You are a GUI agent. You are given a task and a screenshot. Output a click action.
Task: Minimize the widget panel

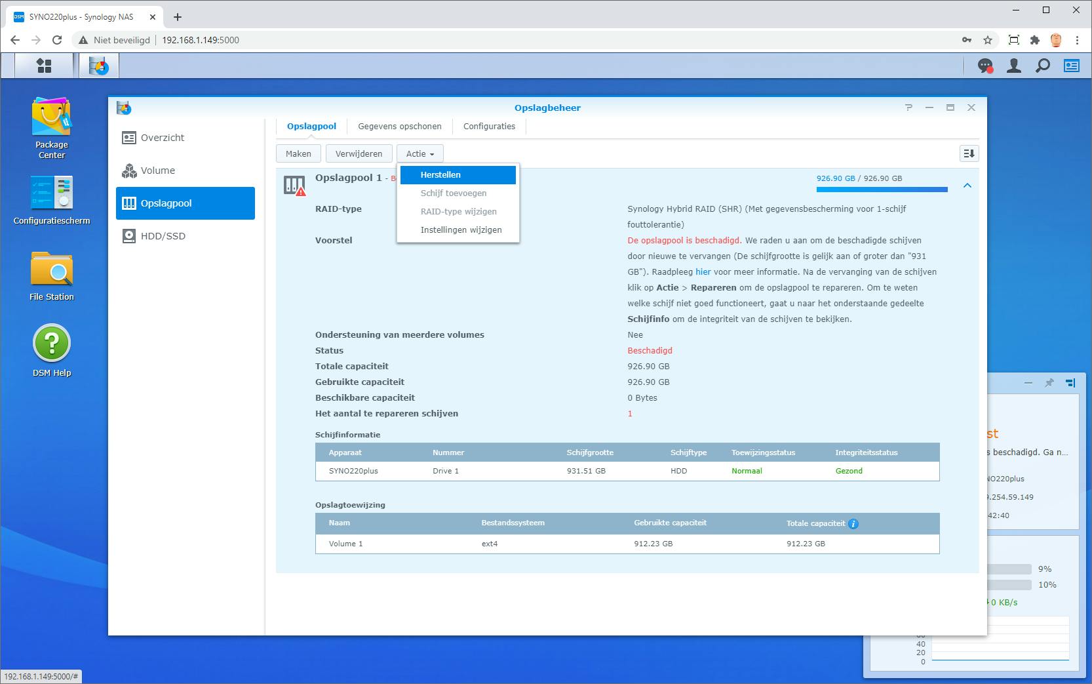1028,383
